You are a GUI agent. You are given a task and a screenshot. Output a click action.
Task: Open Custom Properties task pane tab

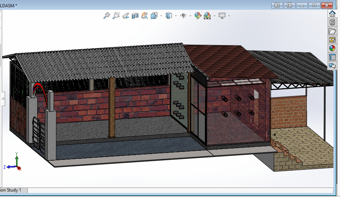pyautogui.click(x=332, y=57)
